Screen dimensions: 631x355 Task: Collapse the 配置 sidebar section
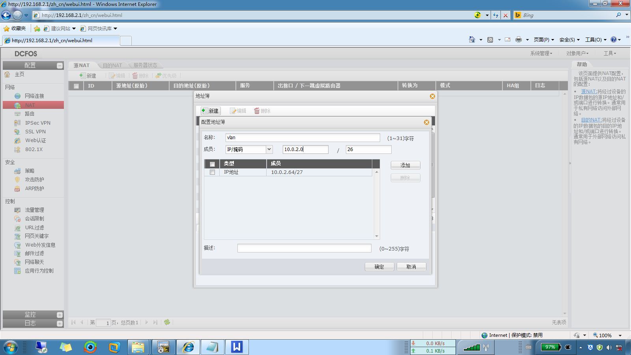[x=60, y=65]
